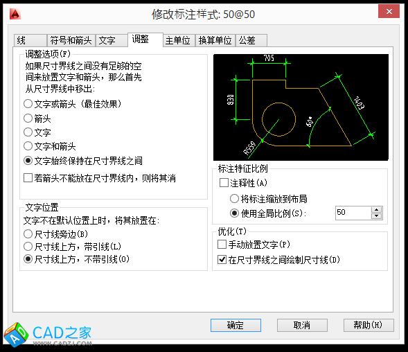Click the AutoCAD logo icon in title bar
Image resolution: width=408 pixels, height=352 pixels.
pos(15,14)
